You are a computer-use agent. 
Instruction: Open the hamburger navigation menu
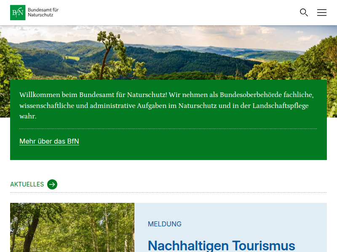pos(322,13)
